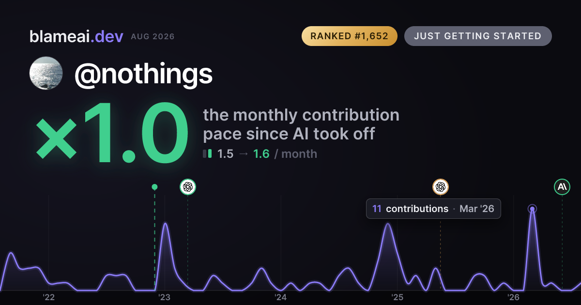Select the '24 year label on axis
581x305 pixels.
tap(281, 297)
